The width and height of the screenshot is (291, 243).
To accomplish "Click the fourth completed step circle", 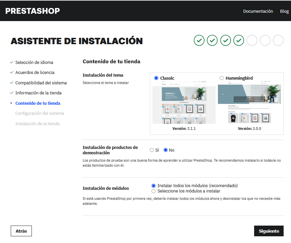I will coord(239,40).
